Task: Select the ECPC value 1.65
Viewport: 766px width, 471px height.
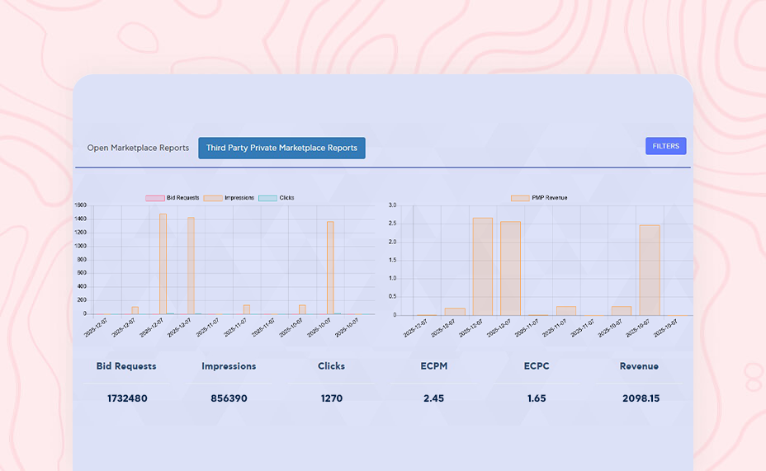Action: [537, 398]
